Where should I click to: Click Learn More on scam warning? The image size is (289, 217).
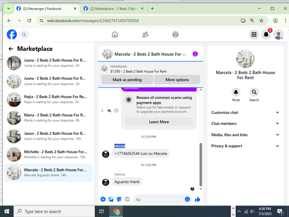159,122
